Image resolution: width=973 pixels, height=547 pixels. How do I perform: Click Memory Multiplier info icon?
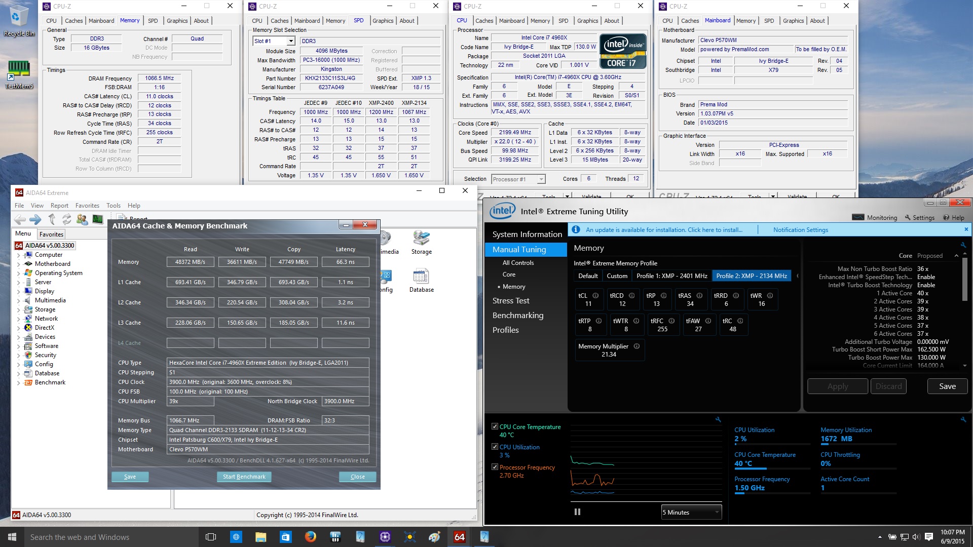tap(637, 346)
